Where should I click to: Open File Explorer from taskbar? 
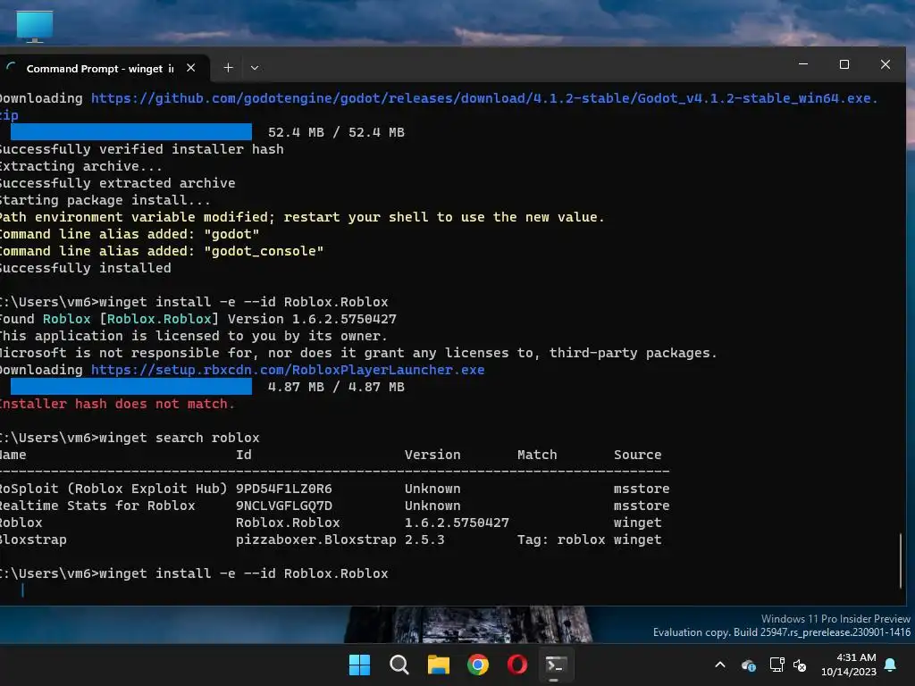(438, 665)
